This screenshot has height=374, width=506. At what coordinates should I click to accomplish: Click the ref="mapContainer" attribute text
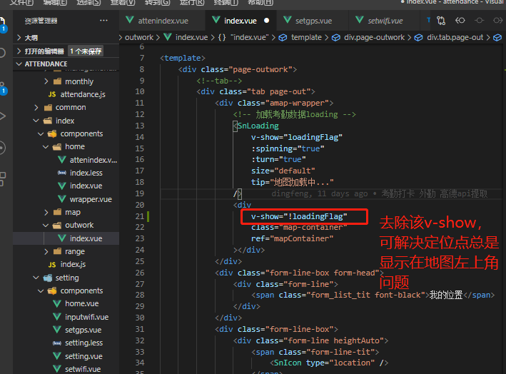293,239
